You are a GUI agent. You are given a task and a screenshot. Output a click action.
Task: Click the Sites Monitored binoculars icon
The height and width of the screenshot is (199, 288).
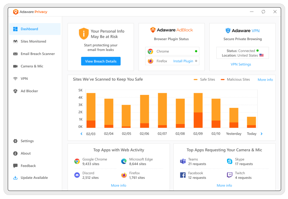click(15, 42)
